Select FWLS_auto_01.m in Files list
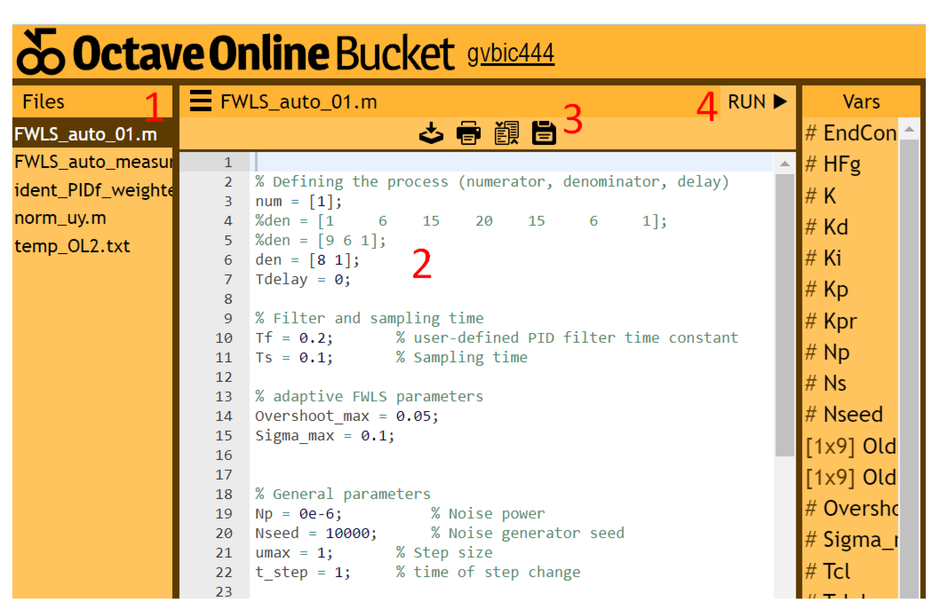This screenshot has height=610, width=941. tap(86, 134)
